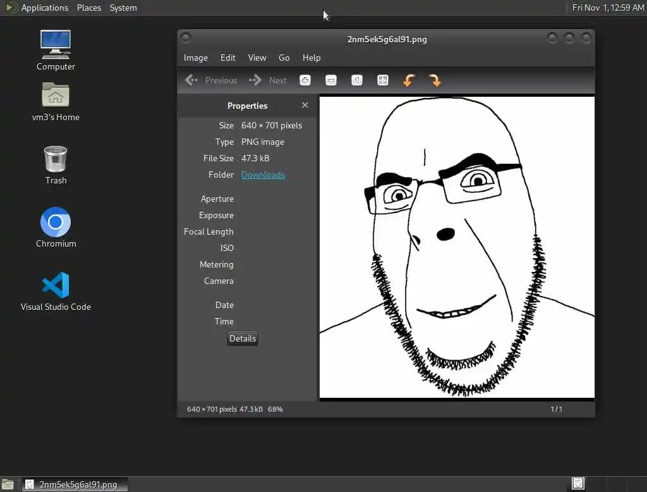647x492 pixels.
Task: Fit the image to the window
Action: 383,80
